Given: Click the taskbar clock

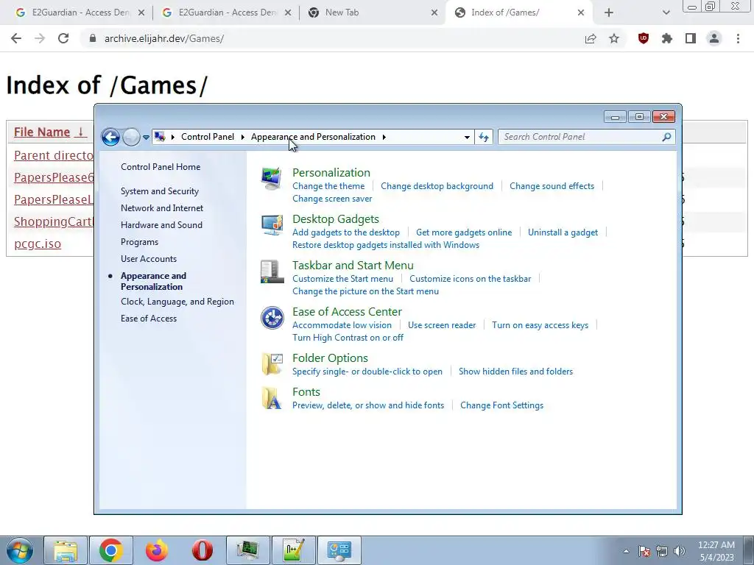Looking at the screenshot, I should click(x=716, y=551).
